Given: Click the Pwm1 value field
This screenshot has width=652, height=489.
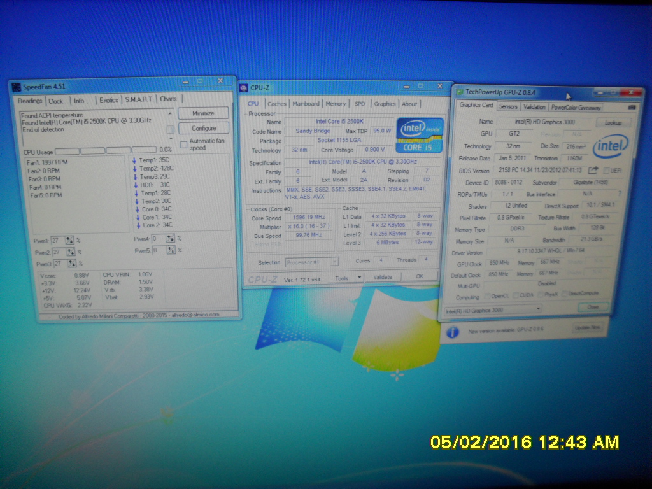Looking at the screenshot, I should [x=57, y=240].
